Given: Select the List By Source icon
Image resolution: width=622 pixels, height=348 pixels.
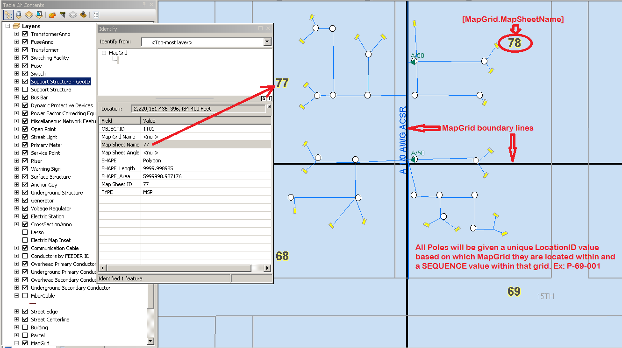Looking at the screenshot, I should click(x=18, y=14).
